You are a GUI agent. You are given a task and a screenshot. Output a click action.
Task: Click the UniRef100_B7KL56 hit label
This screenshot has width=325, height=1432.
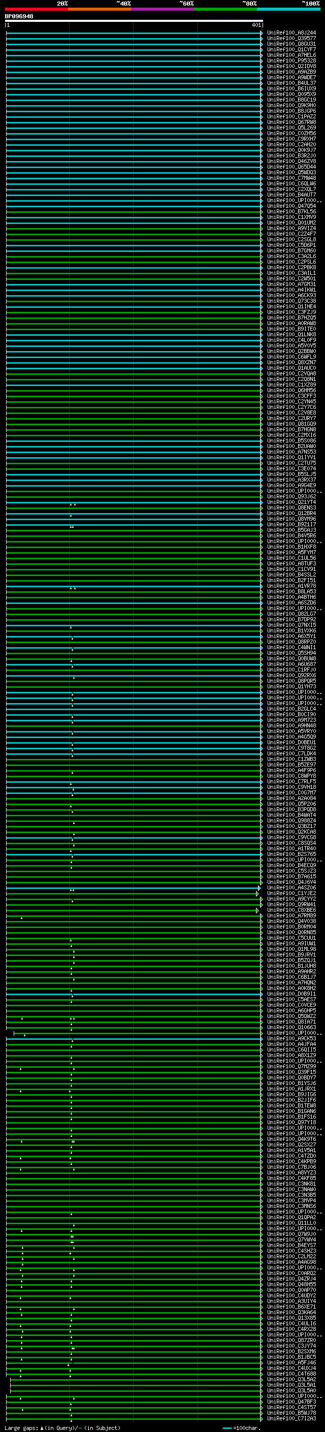pos(291,212)
